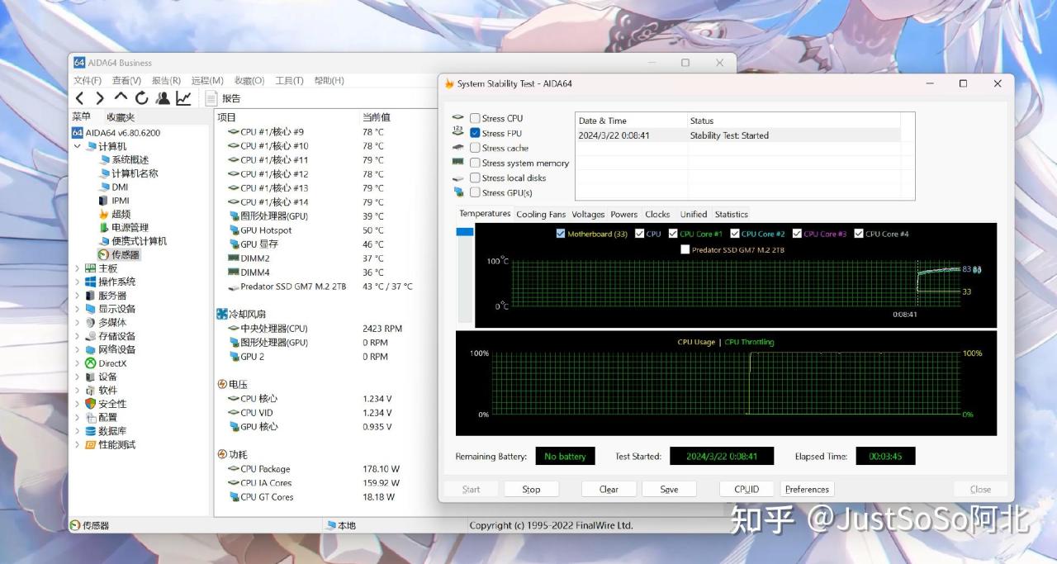The image size is (1057, 564).
Task: Stop the stability test
Action: 531,489
